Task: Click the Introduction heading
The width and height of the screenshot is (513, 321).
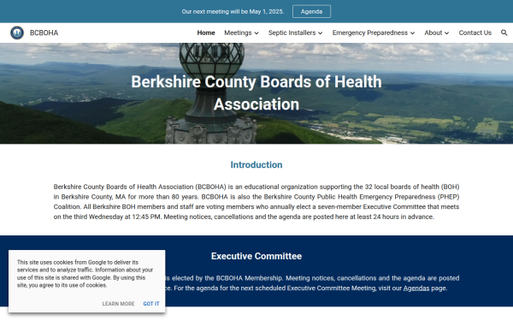Action: point(256,164)
